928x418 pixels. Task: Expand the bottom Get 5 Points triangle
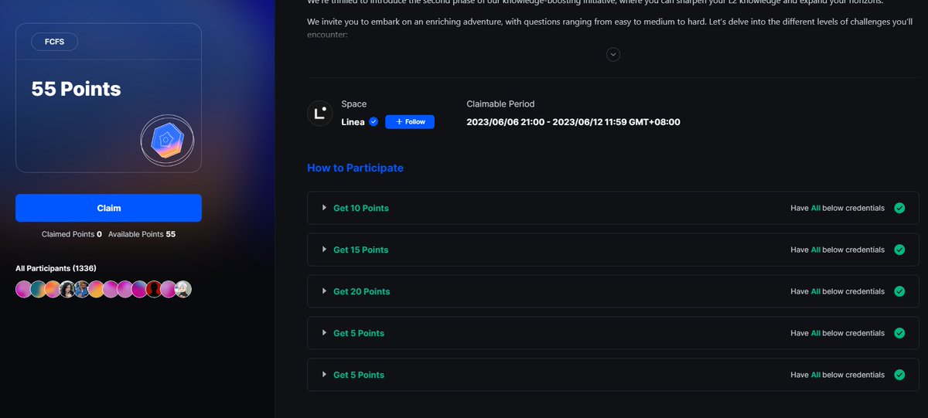coord(324,375)
